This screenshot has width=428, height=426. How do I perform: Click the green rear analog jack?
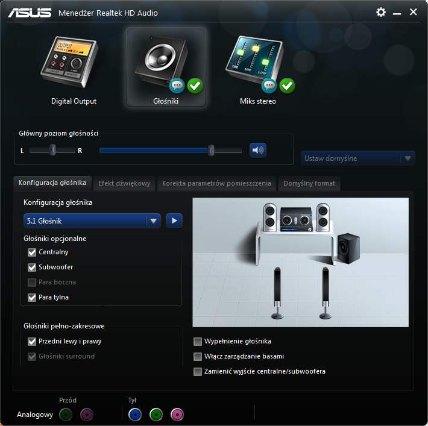pos(156,415)
